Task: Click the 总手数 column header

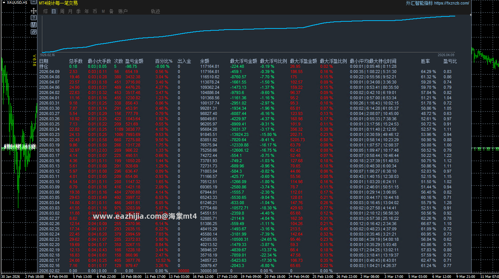Action: click(76, 61)
